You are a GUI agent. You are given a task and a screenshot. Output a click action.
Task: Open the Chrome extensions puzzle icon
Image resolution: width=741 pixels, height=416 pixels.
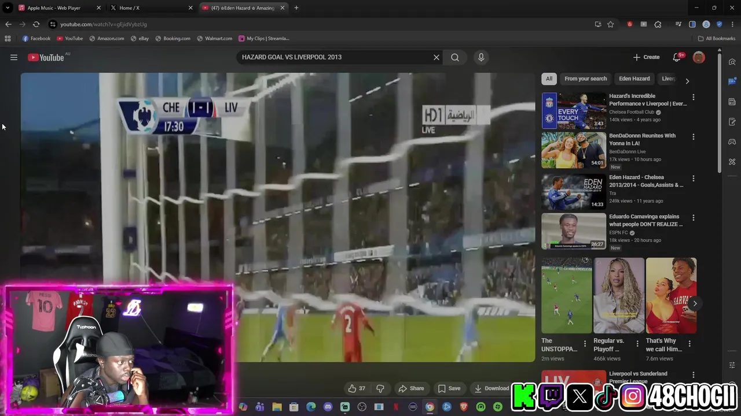click(x=658, y=24)
